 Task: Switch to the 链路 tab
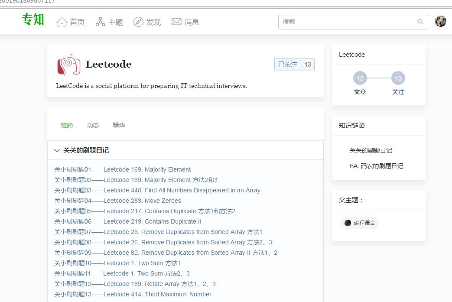click(x=67, y=125)
